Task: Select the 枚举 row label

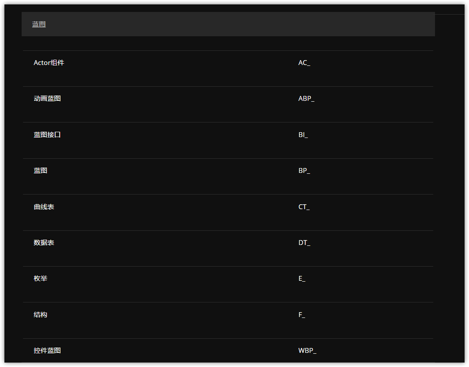Action: pyautogui.click(x=40, y=279)
